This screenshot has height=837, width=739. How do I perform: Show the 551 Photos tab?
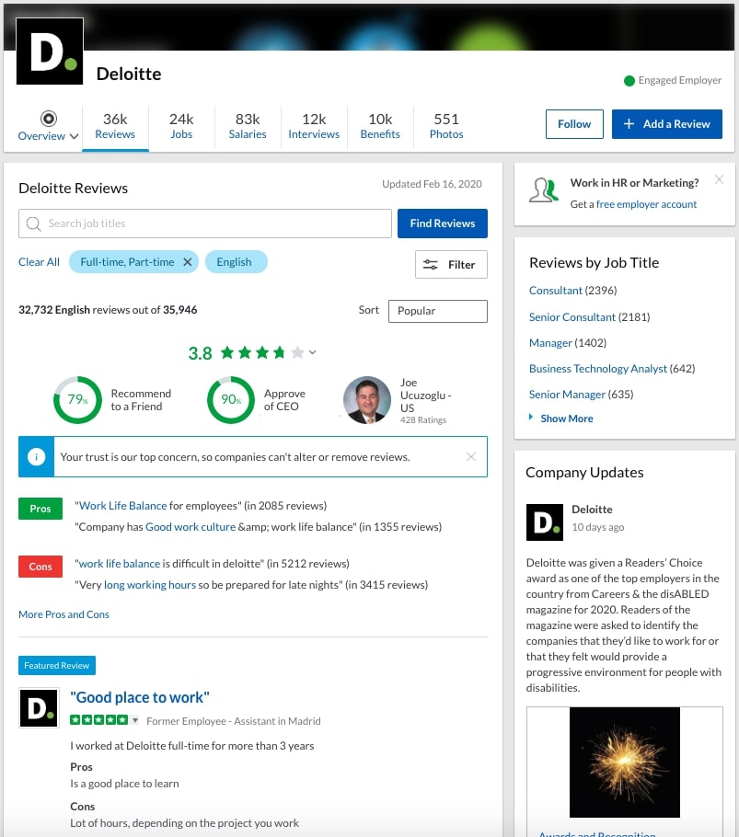tap(445, 127)
